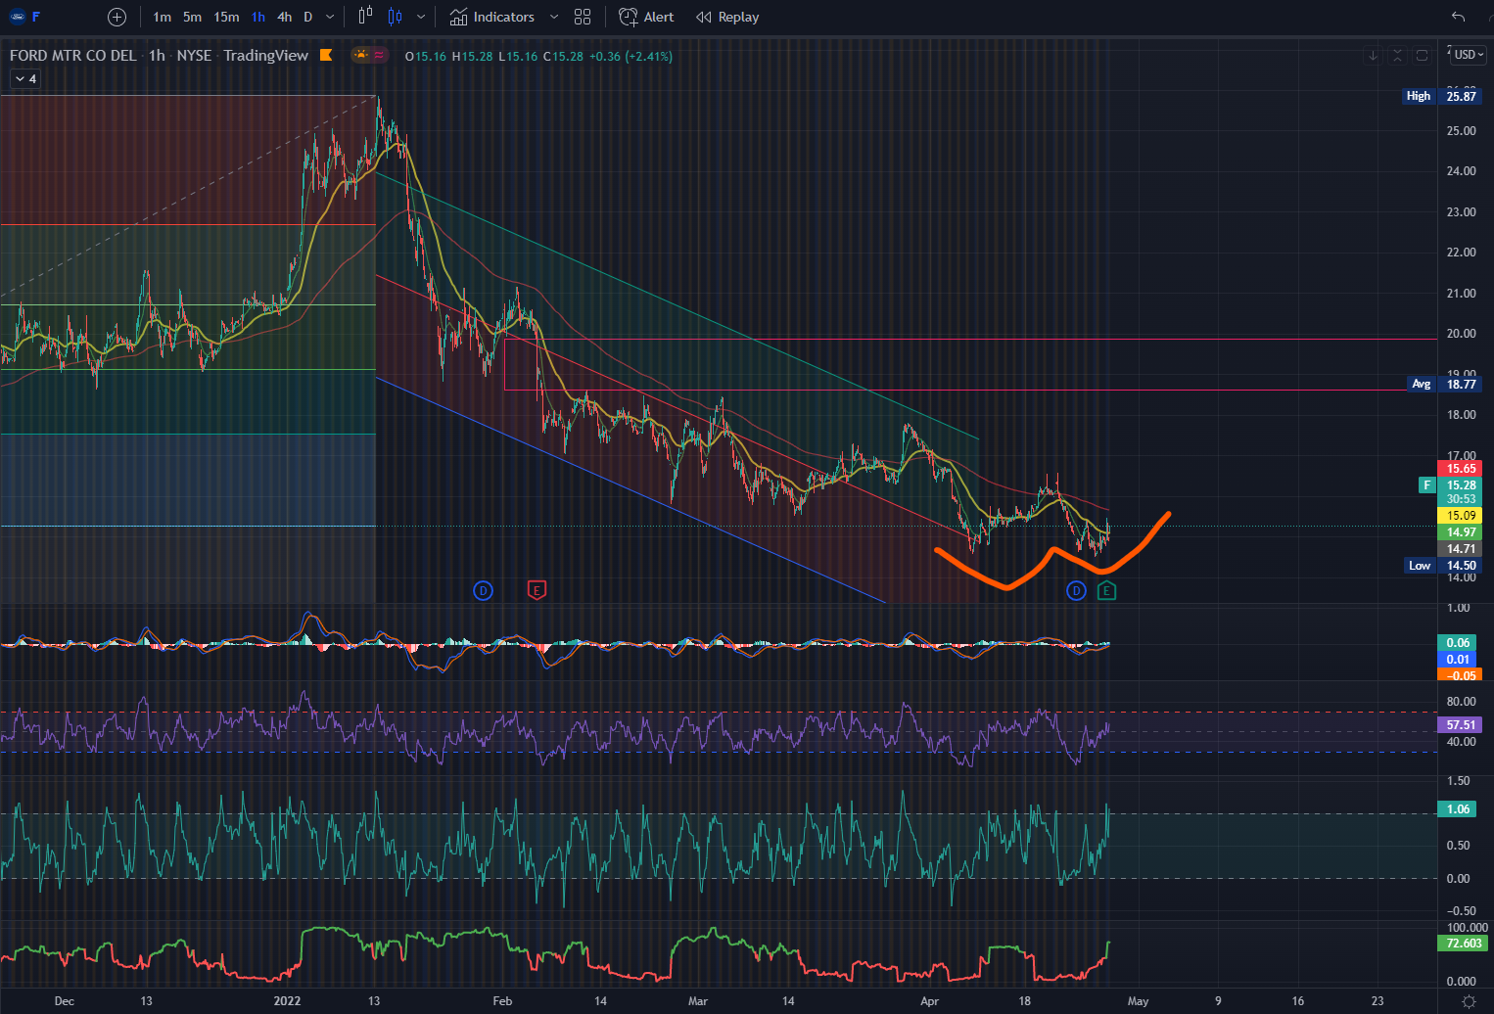Click the red earnings E marker
1494x1014 pixels.
coord(536,590)
